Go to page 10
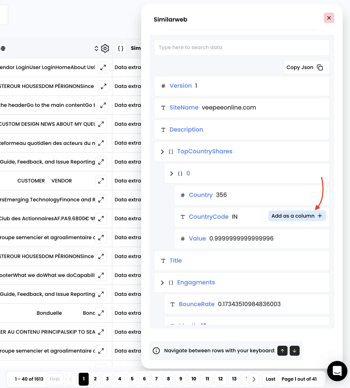350x388 pixels. [x=194, y=379]
